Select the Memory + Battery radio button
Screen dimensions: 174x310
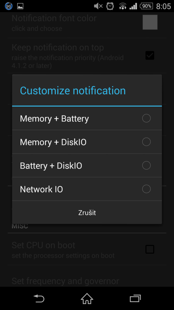[147, 118]
